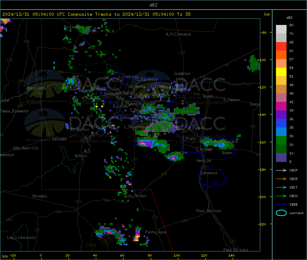Select the red 60-65 dBZ swatch
The width and height of the screenshot is (307, 260).
[281, 46]
